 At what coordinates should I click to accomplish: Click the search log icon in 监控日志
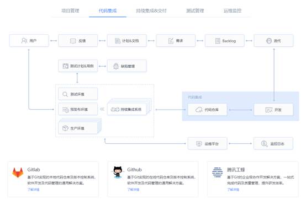click(264, 144)
